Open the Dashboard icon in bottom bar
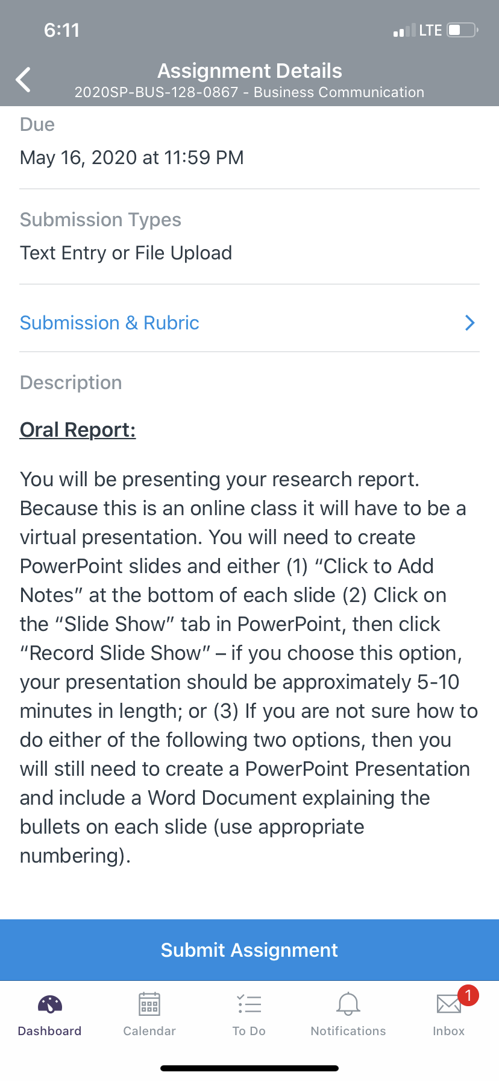Screen dimensions: 499x1081 tap(50, 1004)
